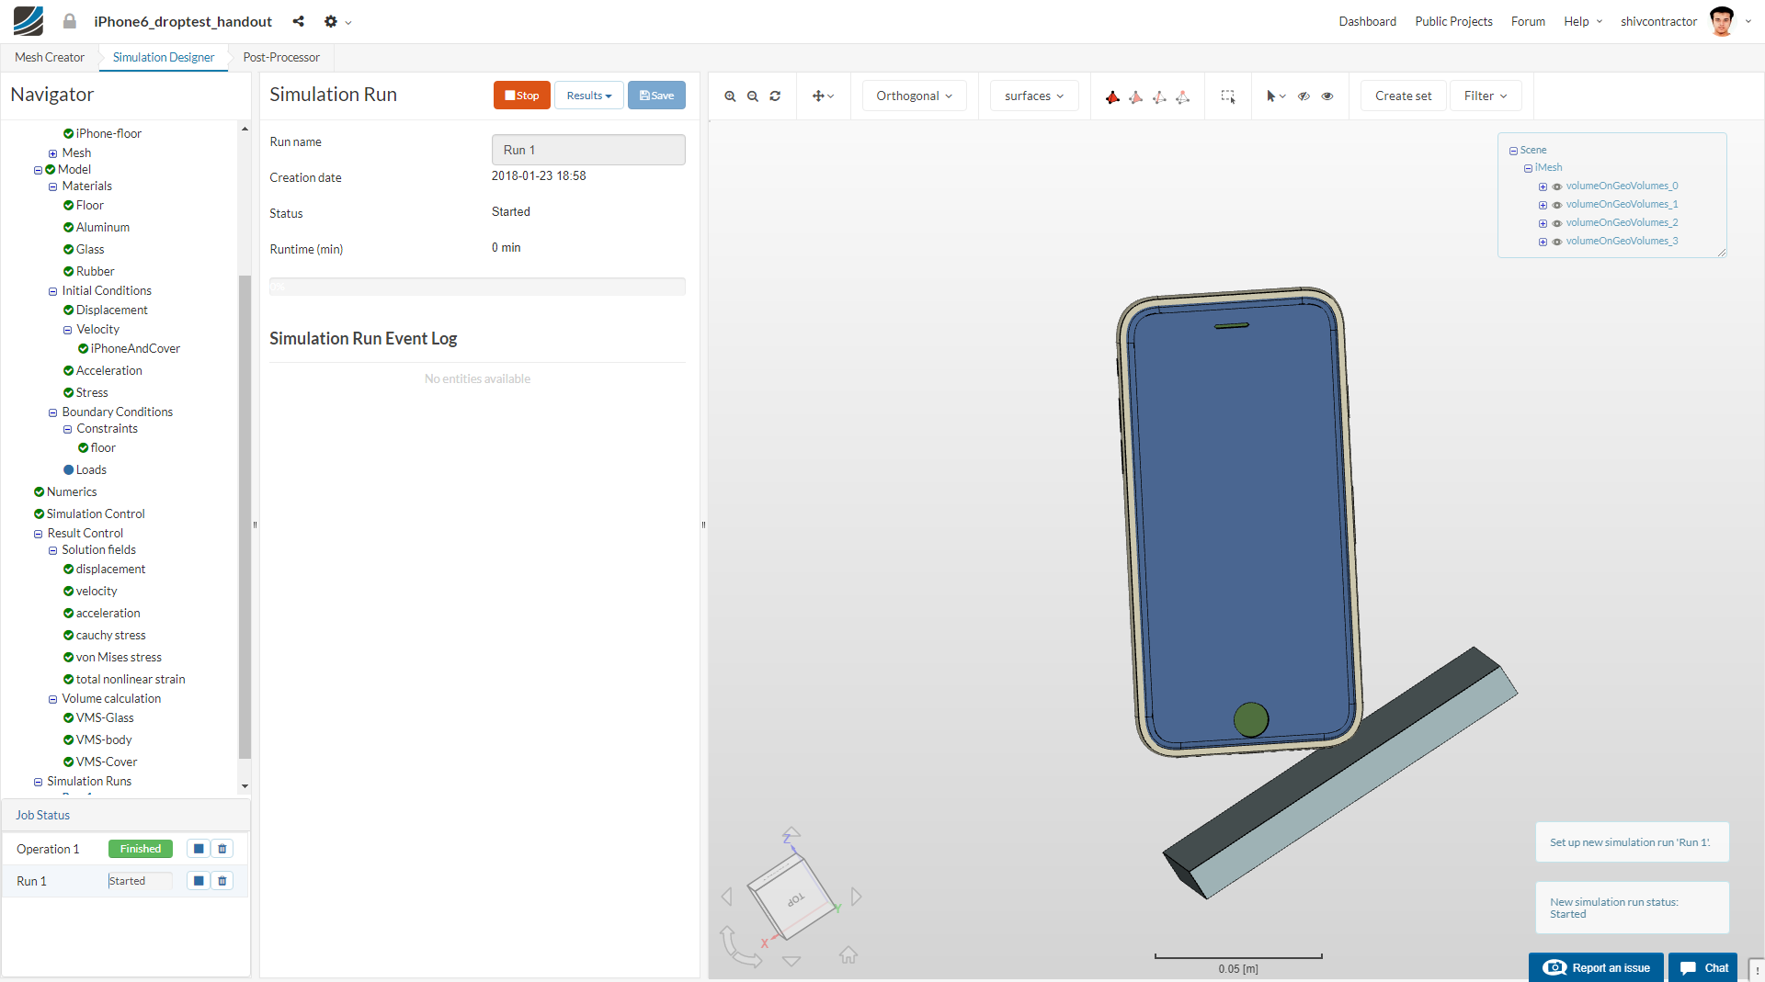Collapse the Scene node in scene tree

(x=1513, y=151)
